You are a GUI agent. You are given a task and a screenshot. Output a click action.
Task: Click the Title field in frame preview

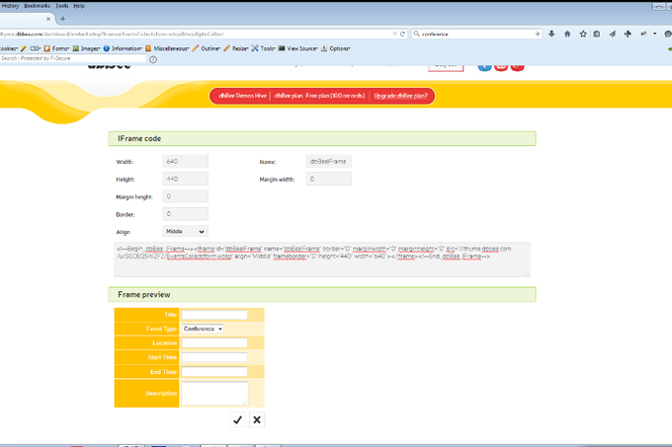[x=214, y=315]
